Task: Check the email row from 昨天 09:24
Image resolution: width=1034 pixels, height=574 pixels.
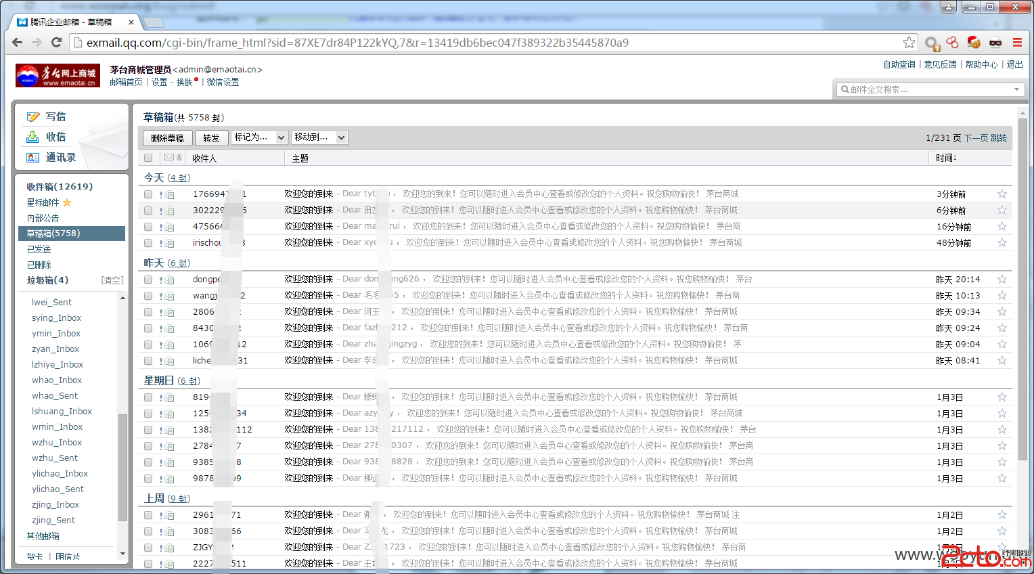Action: click(148, 328)
